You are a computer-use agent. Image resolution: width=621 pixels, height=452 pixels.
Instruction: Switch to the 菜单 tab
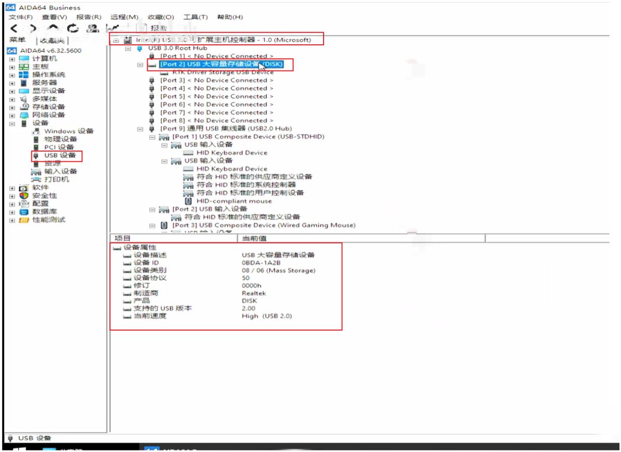pos(18,40)
